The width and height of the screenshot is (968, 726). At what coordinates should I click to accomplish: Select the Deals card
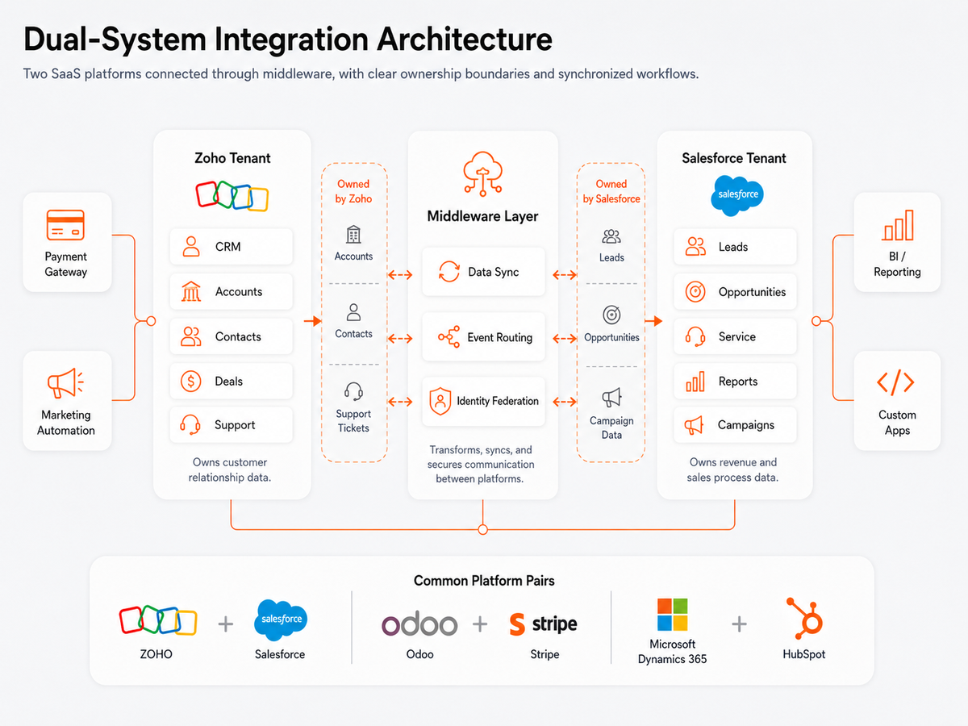232,381
